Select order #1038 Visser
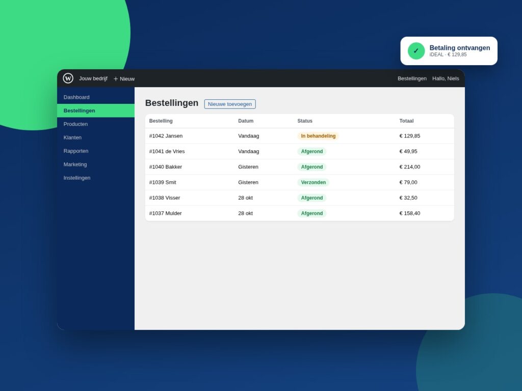 click(165, 198)
